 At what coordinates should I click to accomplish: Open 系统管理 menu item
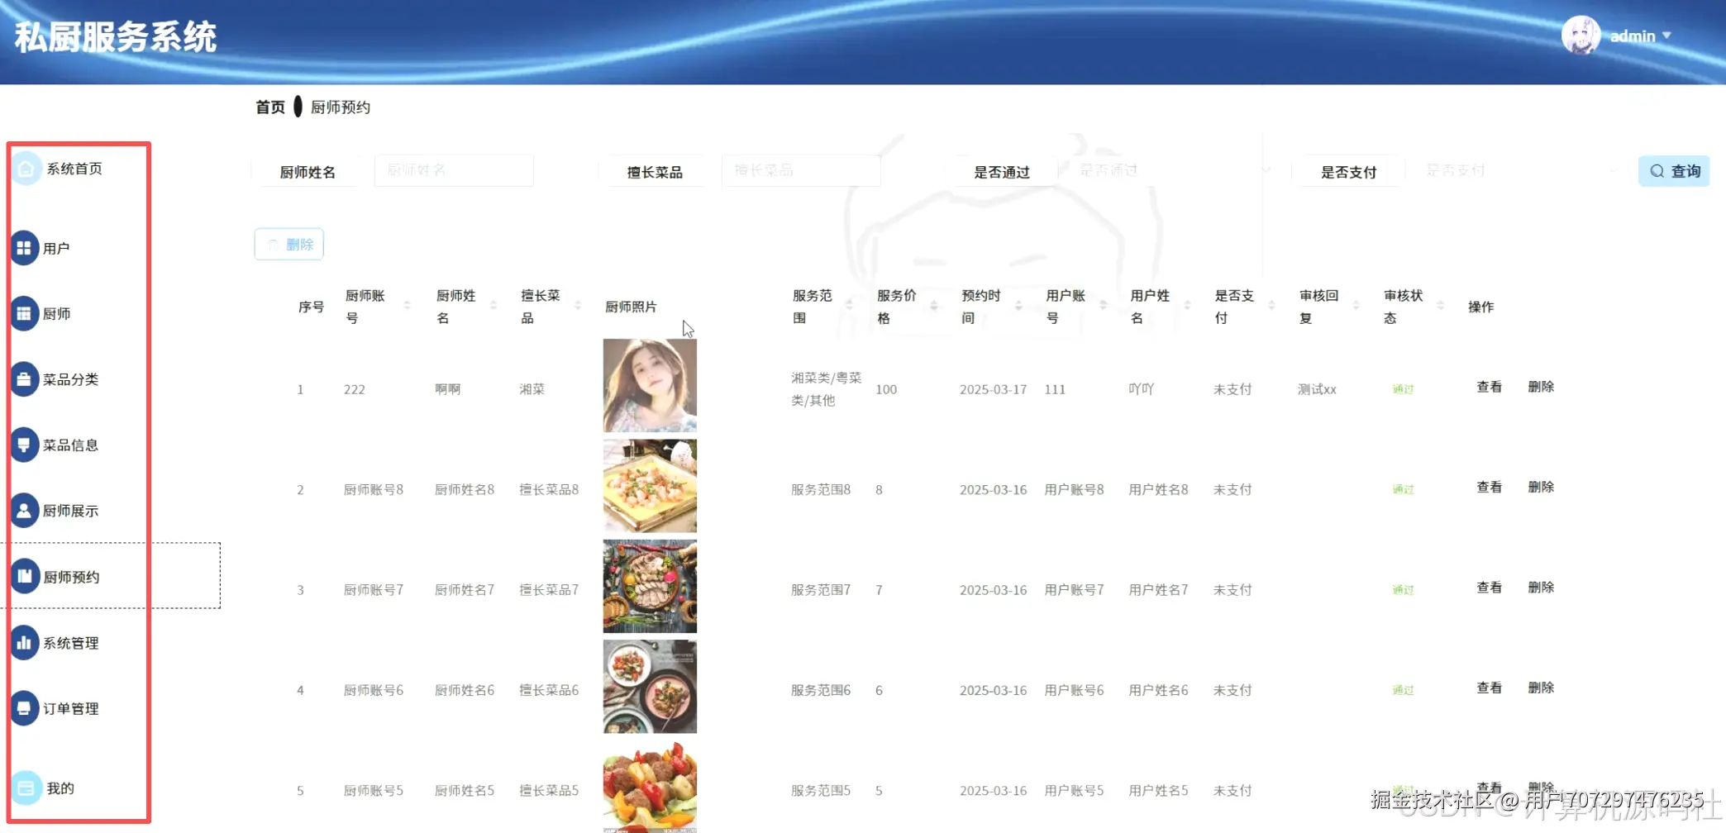click(x=71, y=643)
